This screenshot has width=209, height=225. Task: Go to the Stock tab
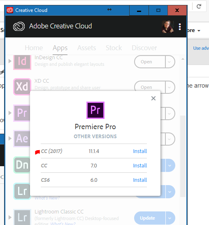[x=114, y=48]
